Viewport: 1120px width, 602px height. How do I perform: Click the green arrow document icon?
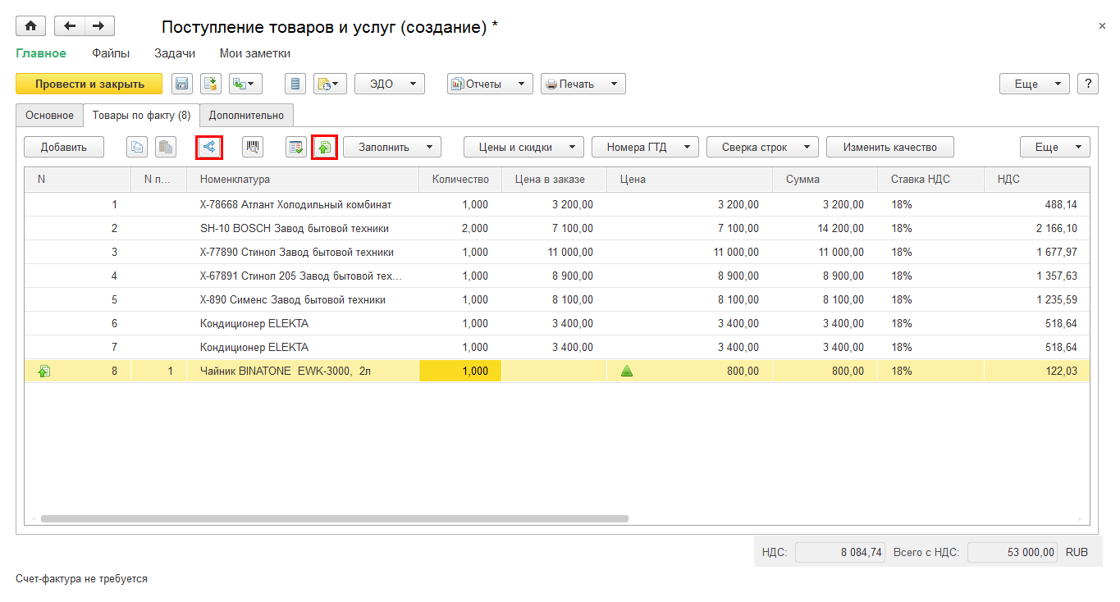(x=325, y=148)
